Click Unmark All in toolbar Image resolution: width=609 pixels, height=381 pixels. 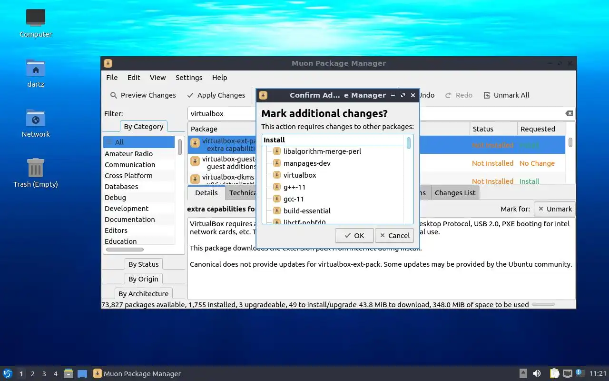[x=506, y=95]
